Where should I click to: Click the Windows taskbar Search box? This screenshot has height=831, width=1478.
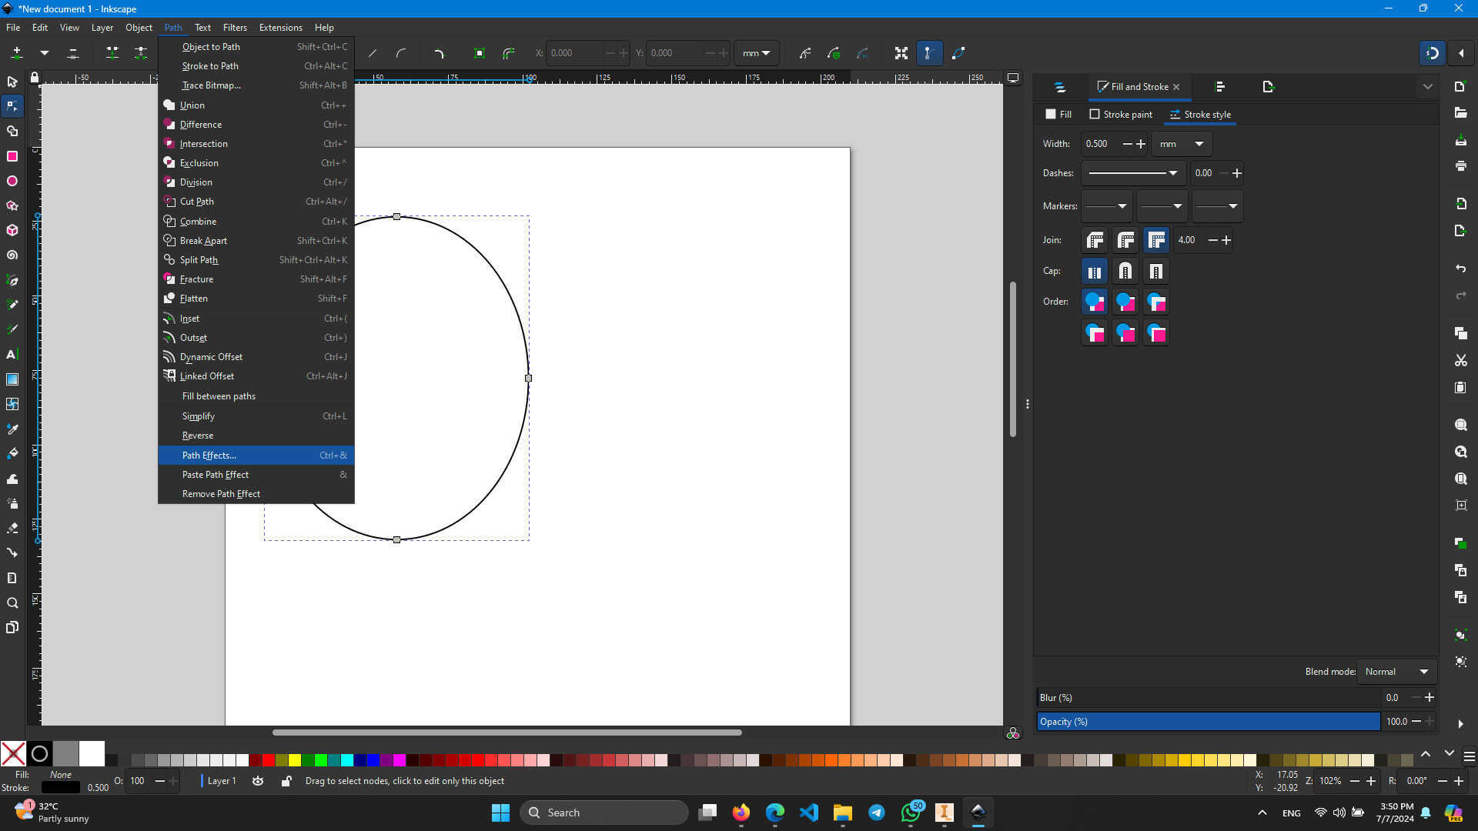coord(604,813)
